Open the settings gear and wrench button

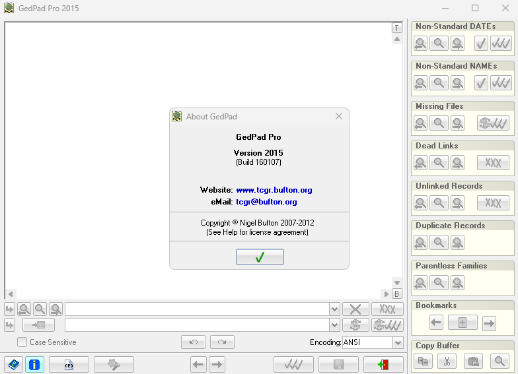point(114,364)
